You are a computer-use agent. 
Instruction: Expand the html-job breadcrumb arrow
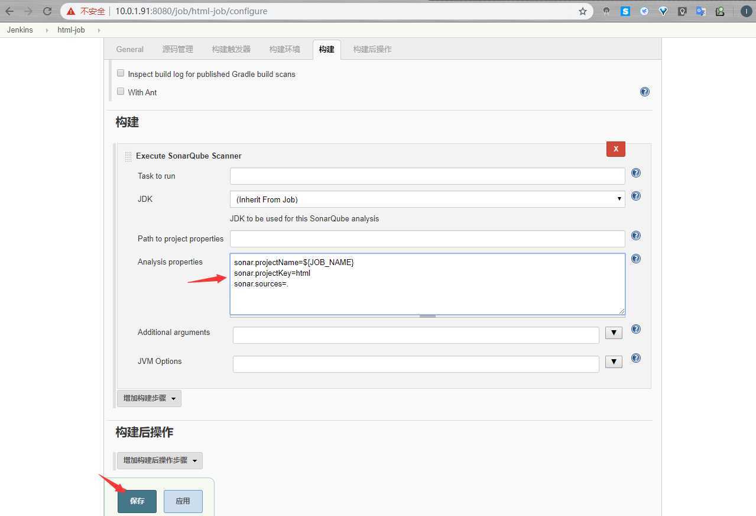point(99,30)
